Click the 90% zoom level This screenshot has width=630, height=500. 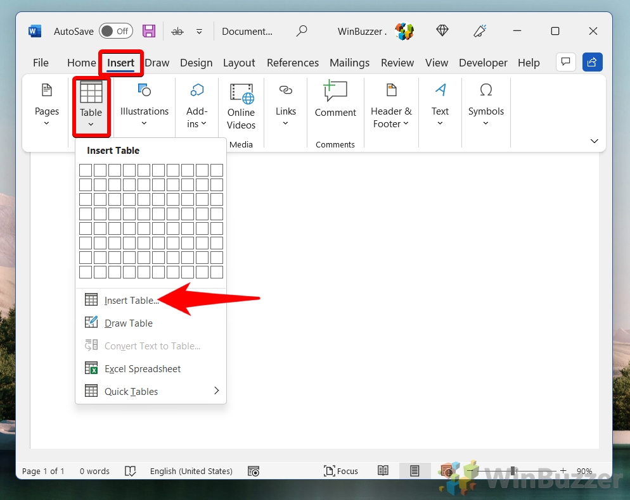pos(584,471)
